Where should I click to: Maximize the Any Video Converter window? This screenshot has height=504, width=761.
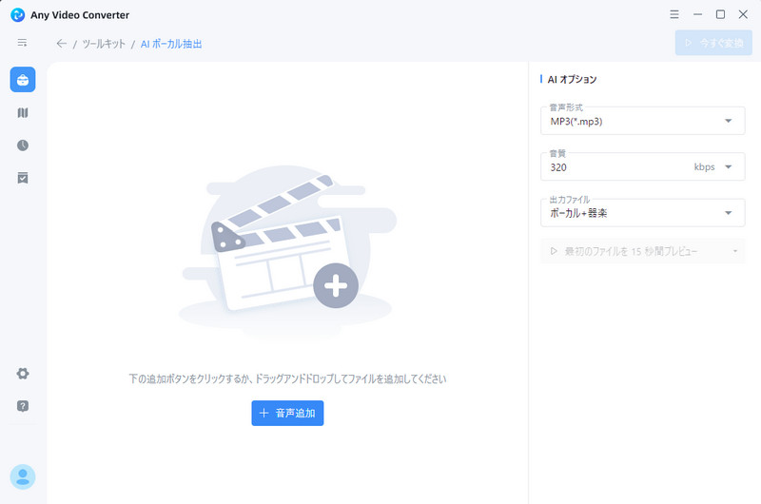[720, 14]
